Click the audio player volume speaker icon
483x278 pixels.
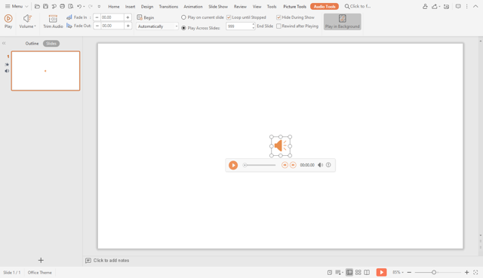tap(320, 165)
